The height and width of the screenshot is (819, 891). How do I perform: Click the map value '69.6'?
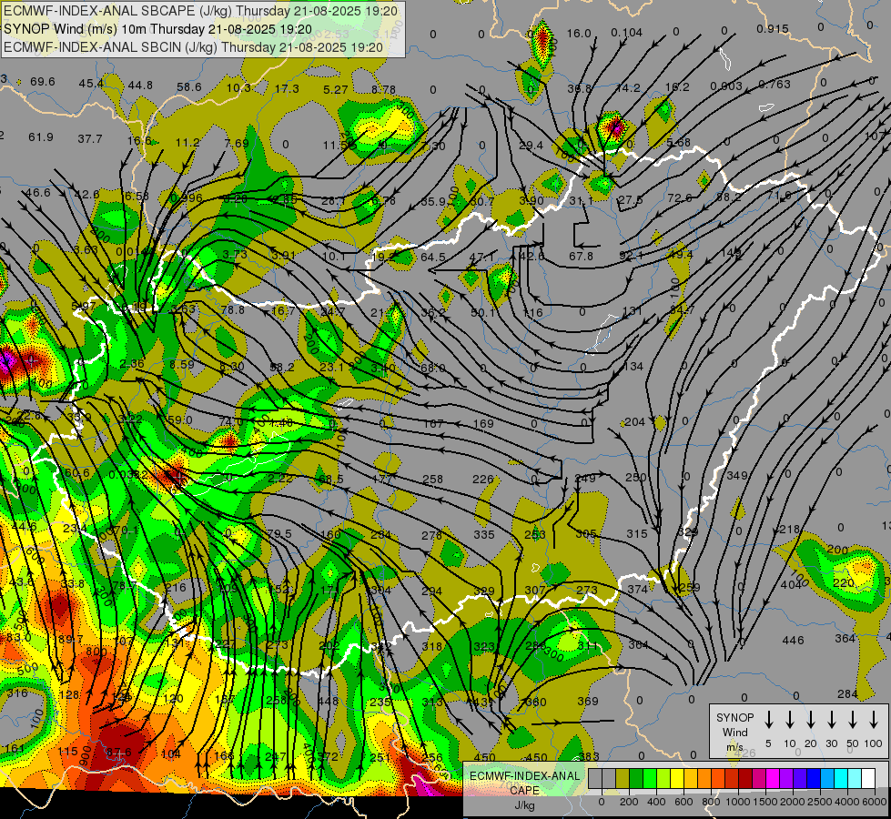[x=43, y=82]
